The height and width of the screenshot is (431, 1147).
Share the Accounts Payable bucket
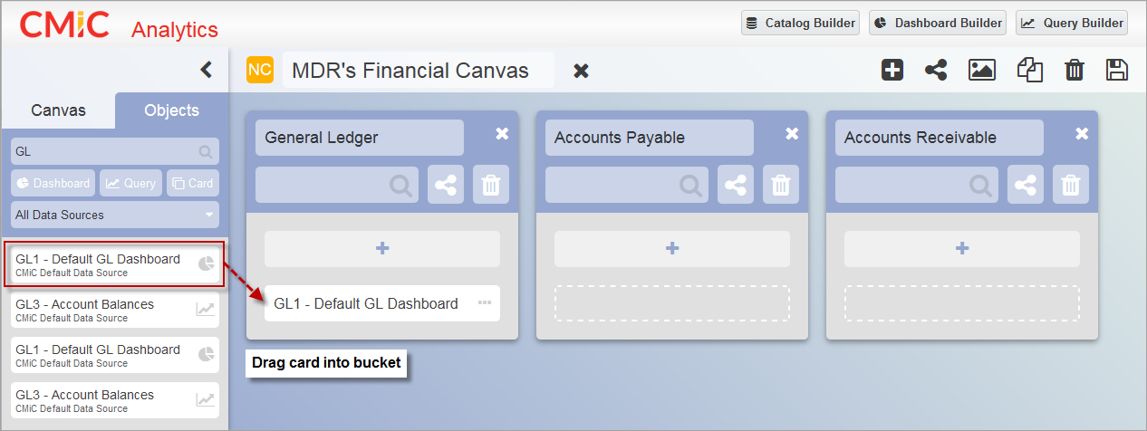coord(736,185)
